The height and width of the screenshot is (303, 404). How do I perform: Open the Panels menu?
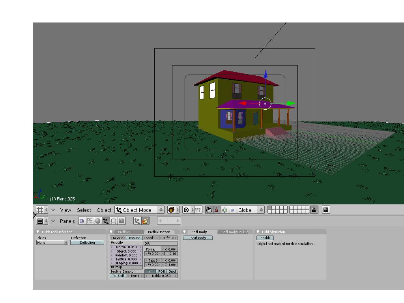click(67, 221)
